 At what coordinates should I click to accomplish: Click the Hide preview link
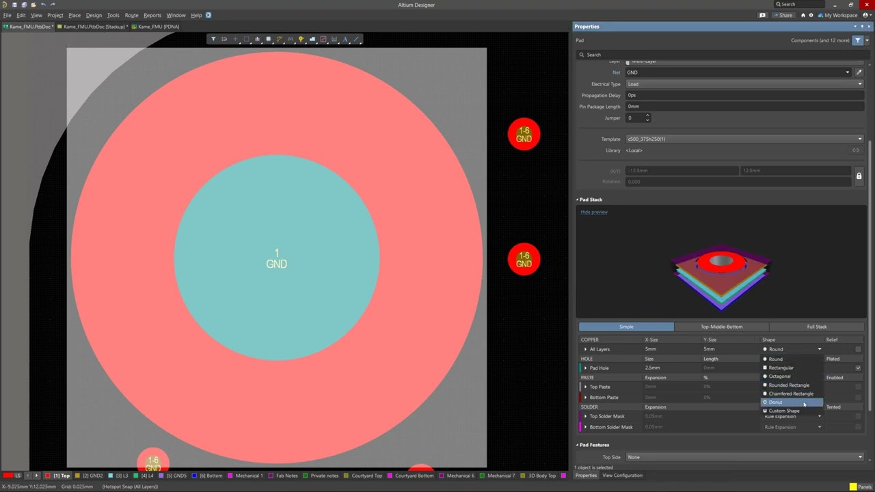(x=594, y=212)
